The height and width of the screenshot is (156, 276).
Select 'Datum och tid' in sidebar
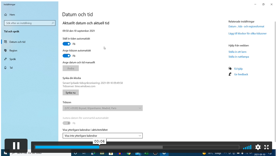[17, 42]
